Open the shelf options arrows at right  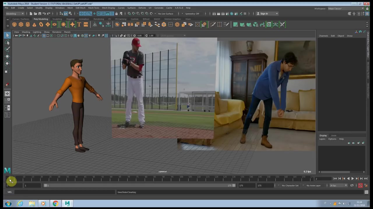[367, 25]
